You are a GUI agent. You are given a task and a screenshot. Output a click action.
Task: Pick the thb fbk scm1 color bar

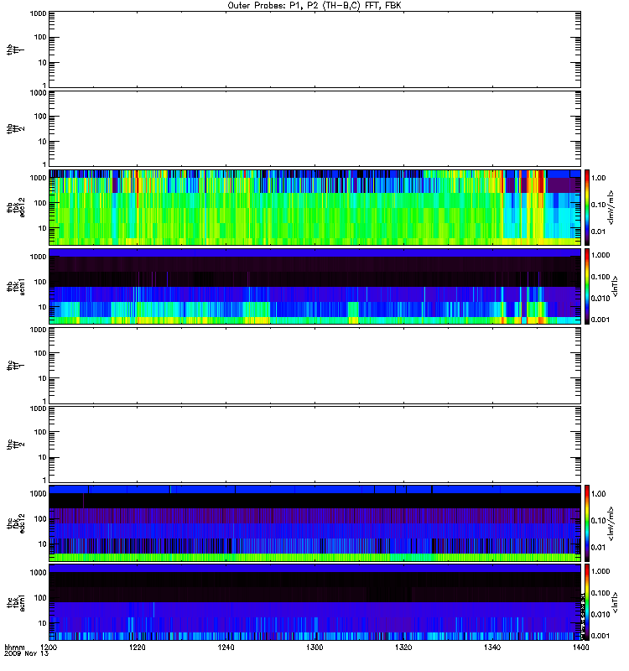click(x=587, y=286)
